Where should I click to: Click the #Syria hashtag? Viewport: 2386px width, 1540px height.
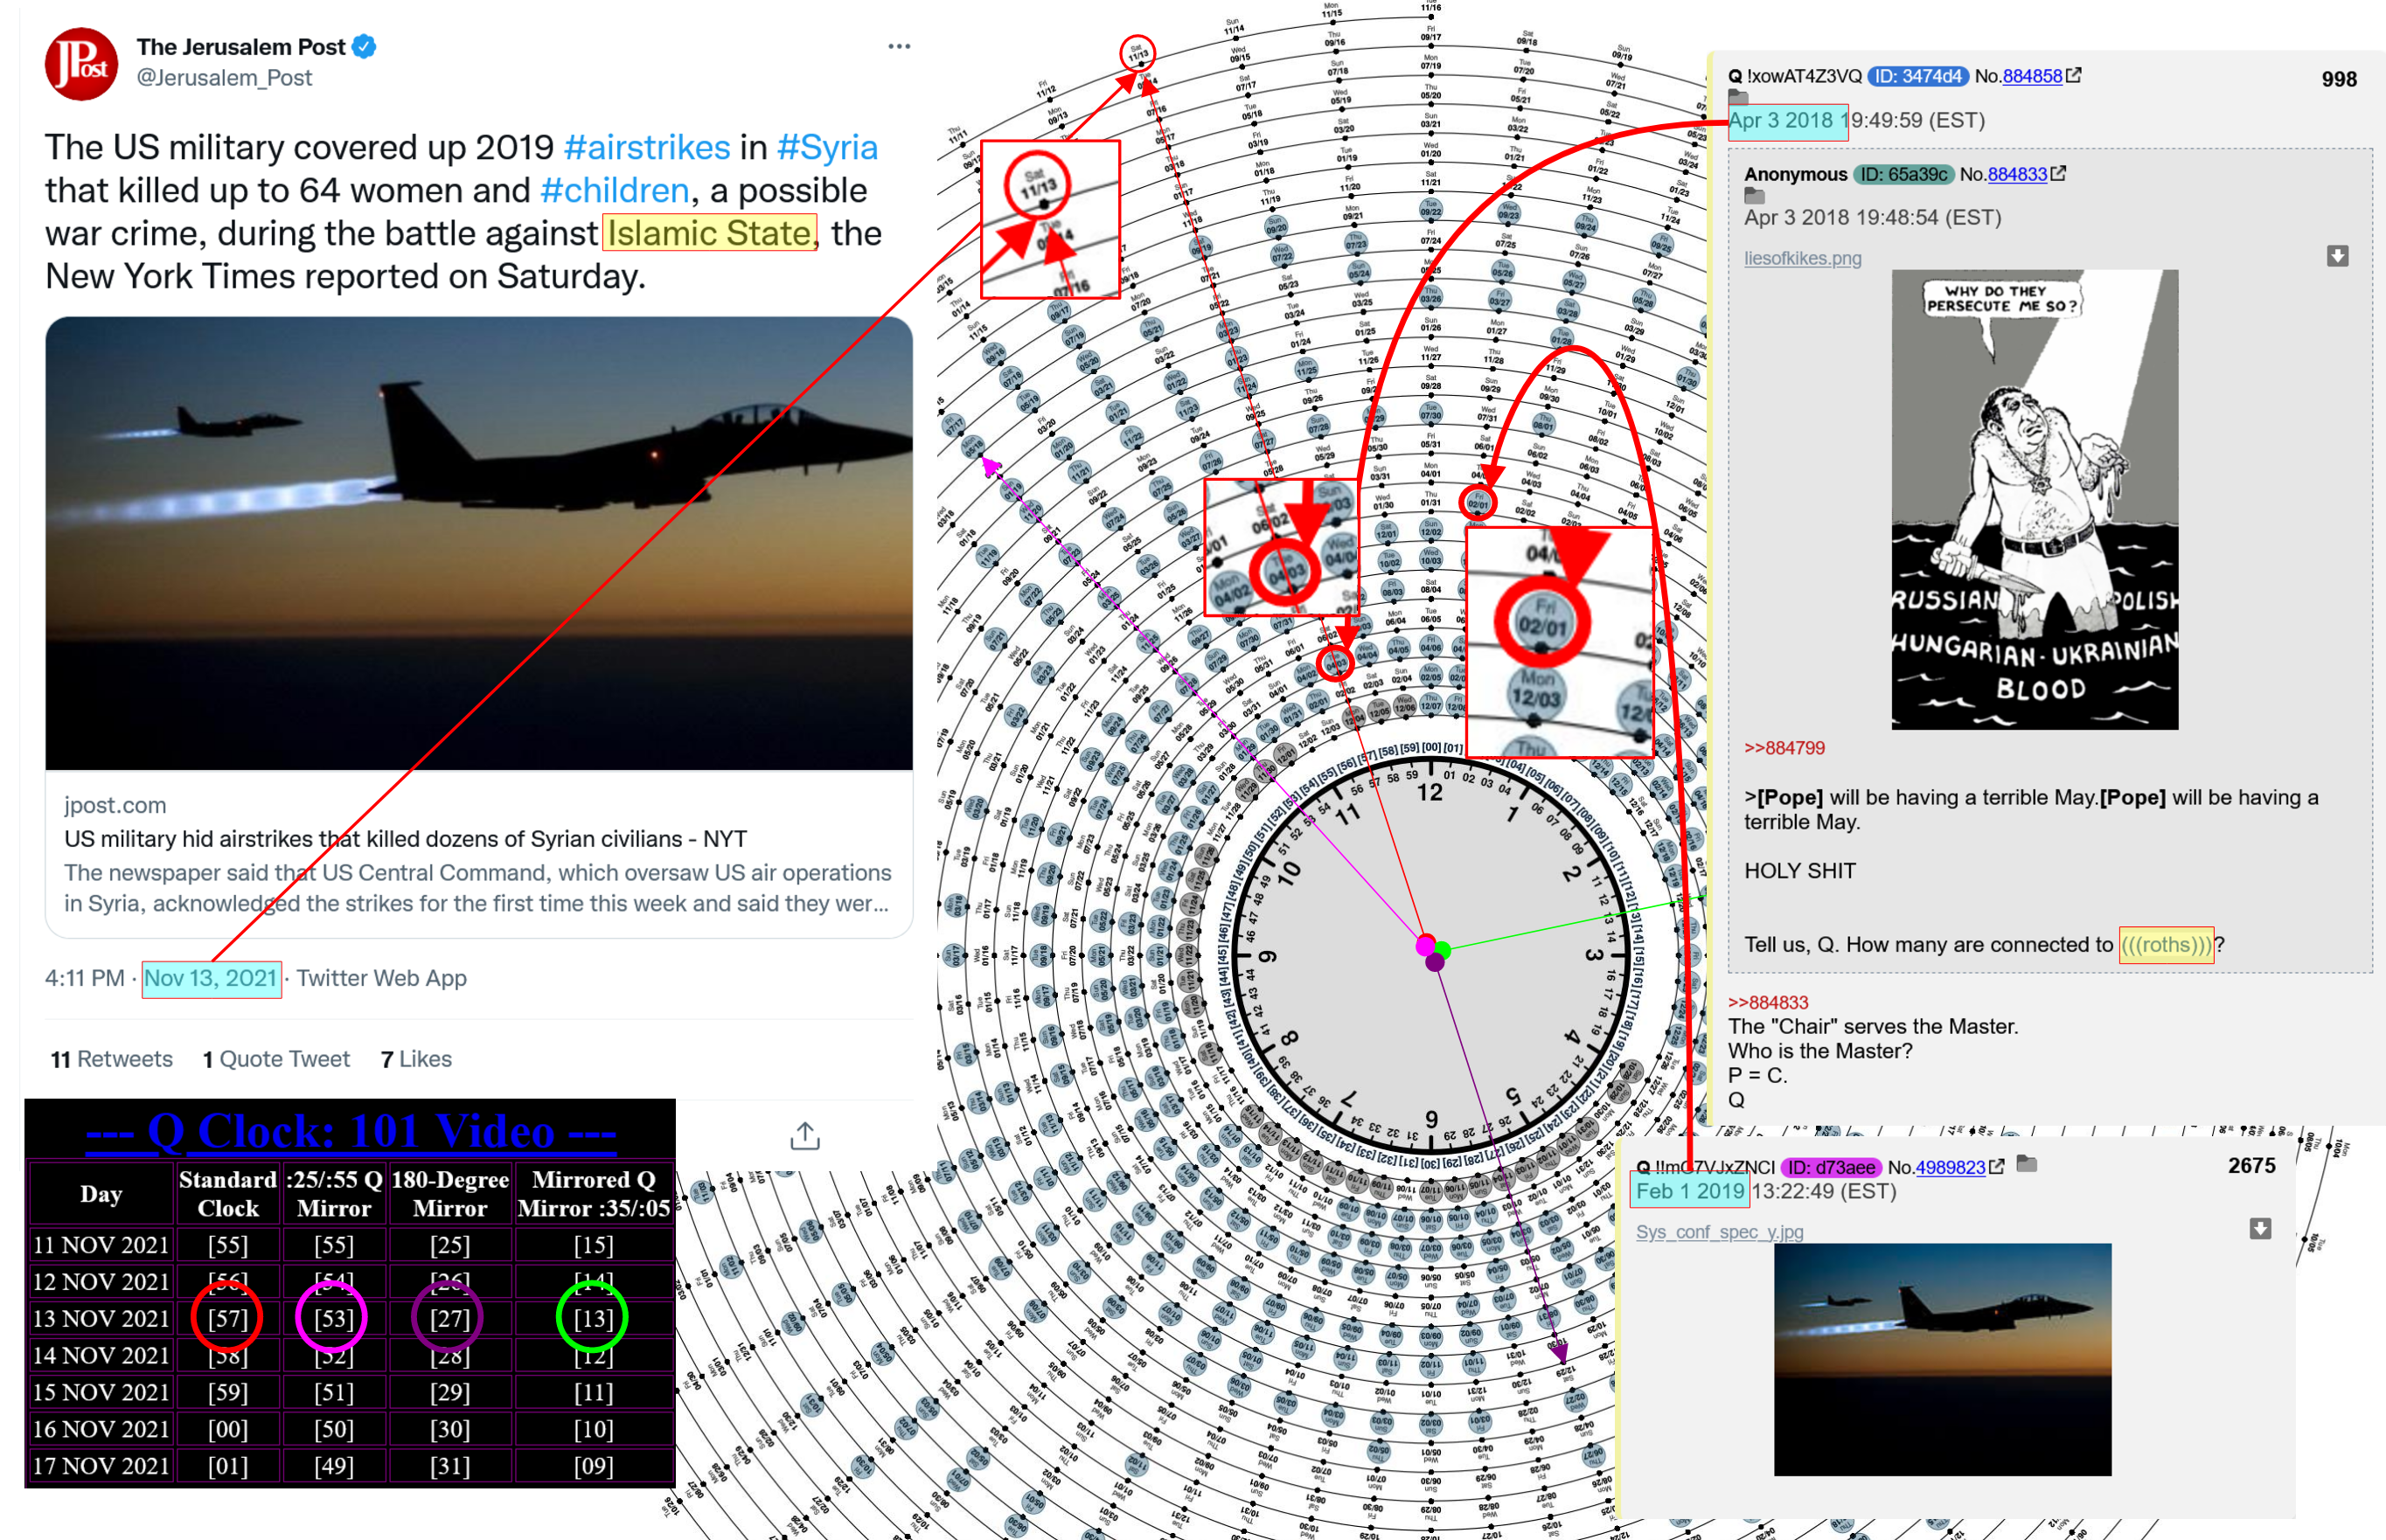tap(827, 147)
